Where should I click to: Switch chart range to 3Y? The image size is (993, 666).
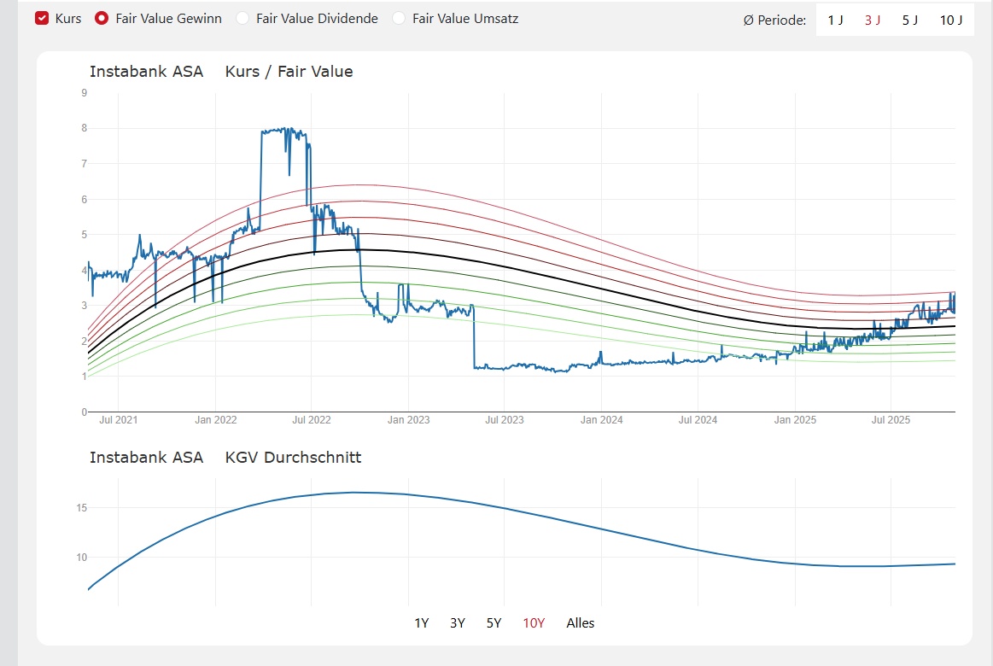458,622
